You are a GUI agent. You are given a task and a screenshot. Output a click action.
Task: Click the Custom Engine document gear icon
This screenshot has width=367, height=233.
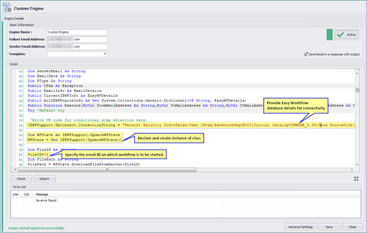[7, 8]
